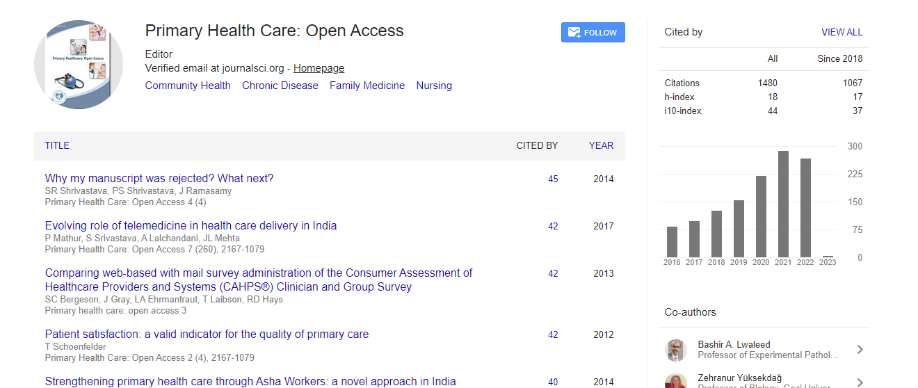This screenshot has width=918, height=388.
Task: Expand Zehranur Yüksekdağ co-author chevron
Action: click(860, 382)
